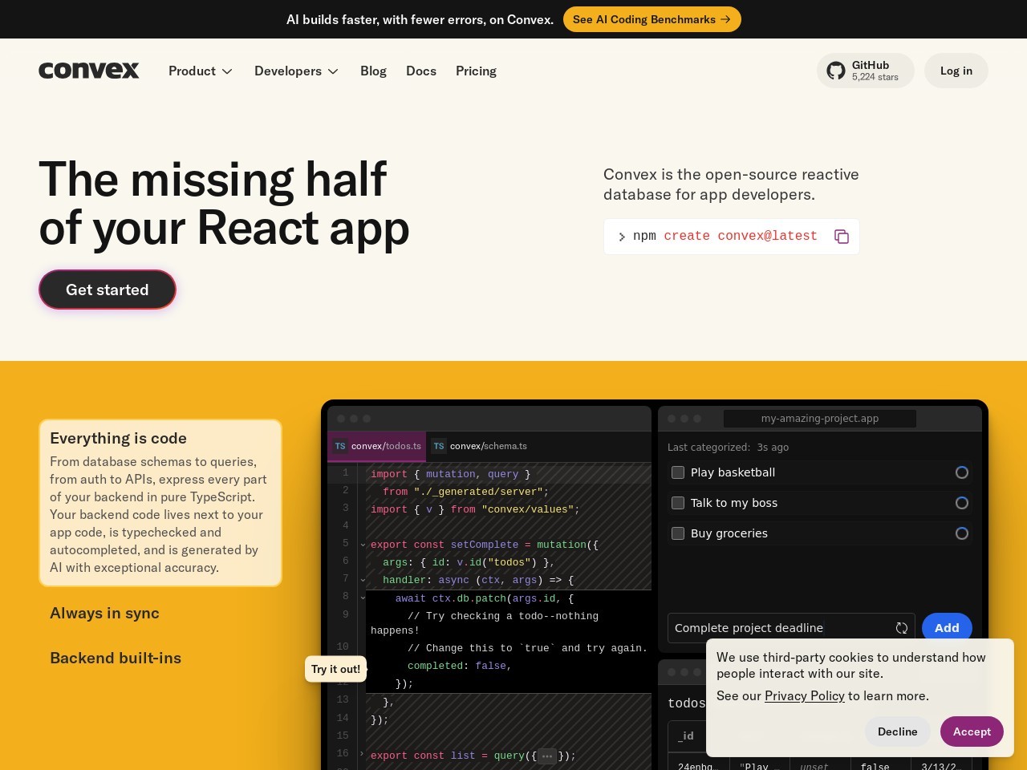Image resolution: width=1027 pixels, height=770 pixels.
Task: Click the Try it out! tooltip
Action: [335, 669]
